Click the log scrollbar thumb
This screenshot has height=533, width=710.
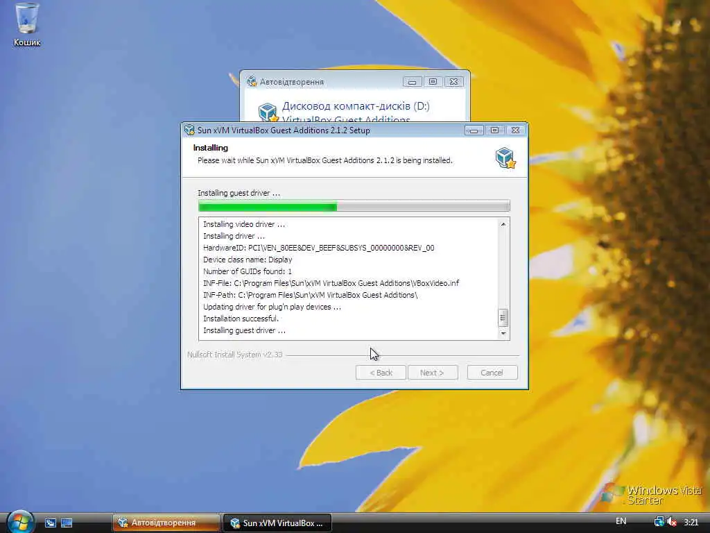click(x=503, y=318)
